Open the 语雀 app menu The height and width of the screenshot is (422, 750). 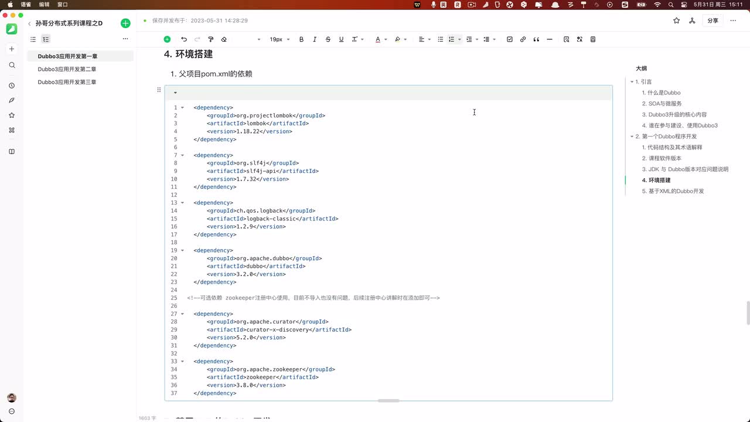(x=26, y=4)
